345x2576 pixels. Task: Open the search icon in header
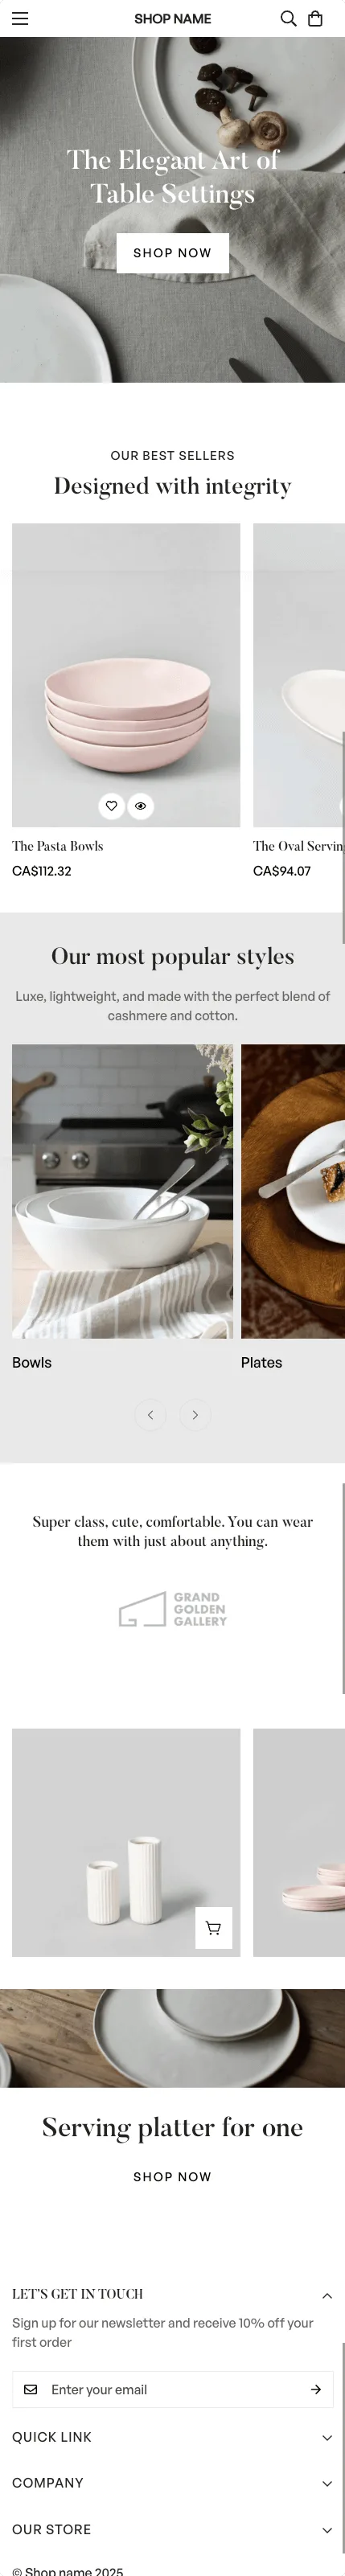point(288,18)
